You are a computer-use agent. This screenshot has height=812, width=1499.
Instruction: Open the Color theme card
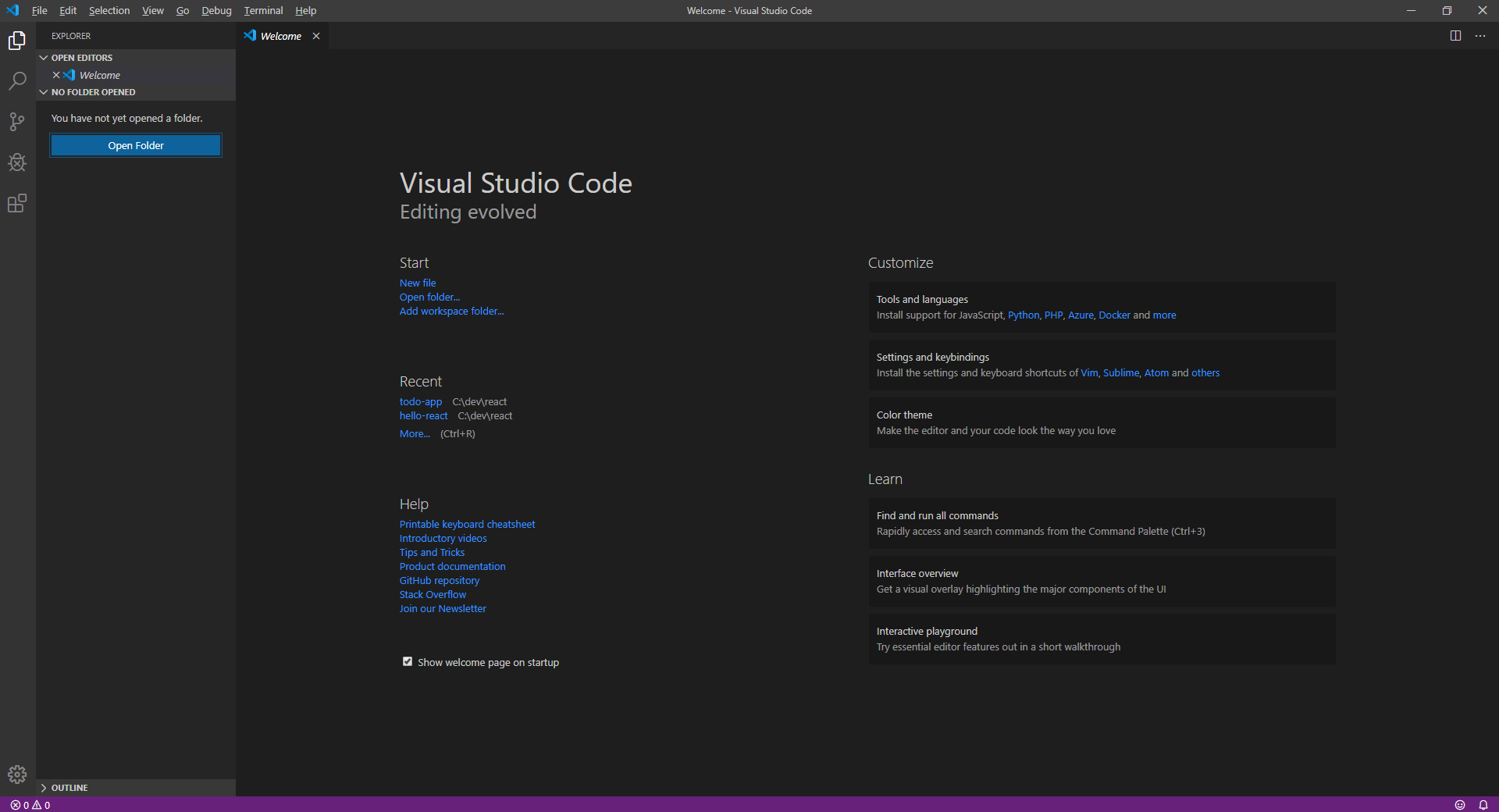[x=1102, y=422]
